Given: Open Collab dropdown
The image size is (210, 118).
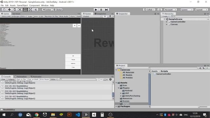Looking at the screenshot, I should click(x=149, y=10).
